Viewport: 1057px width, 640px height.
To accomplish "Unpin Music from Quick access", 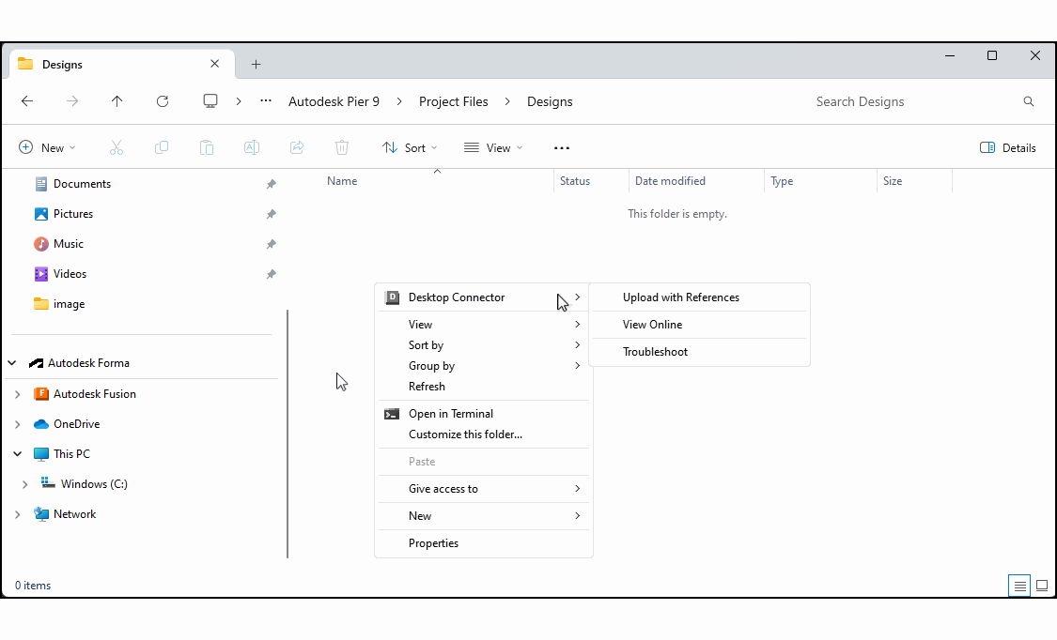I will [x=271, y=244].
